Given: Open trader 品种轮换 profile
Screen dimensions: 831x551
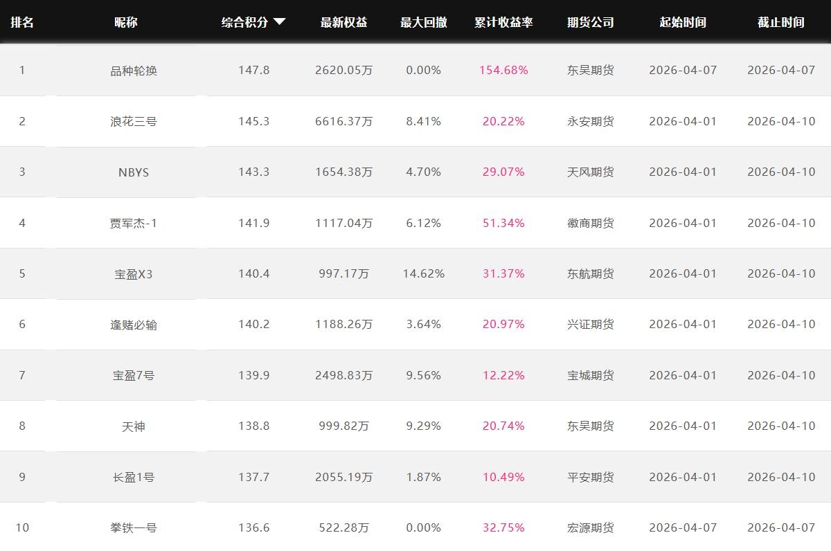Looking at the screenshot, I should click(x=134, y=71).
